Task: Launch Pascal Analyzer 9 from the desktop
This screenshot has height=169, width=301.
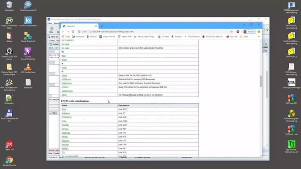Action: tap(28, 37)
